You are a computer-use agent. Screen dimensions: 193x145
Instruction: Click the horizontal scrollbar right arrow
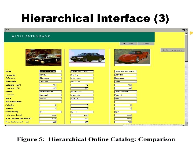[183, 125]
